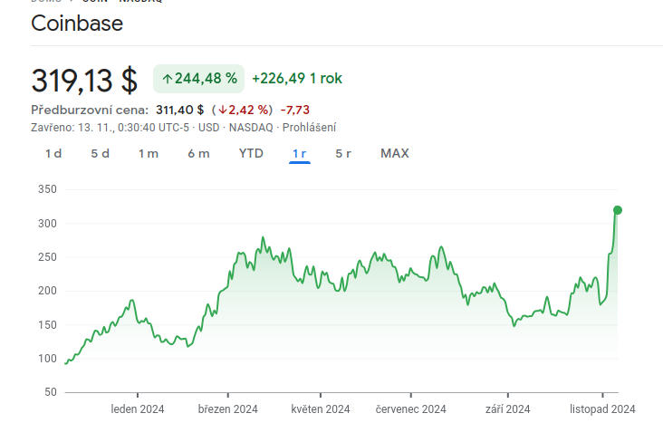Image resolution: width=663 pixels, height=423 pixels.
Task: Switch chart to 5 r range
Action: (x=343, y=153)
